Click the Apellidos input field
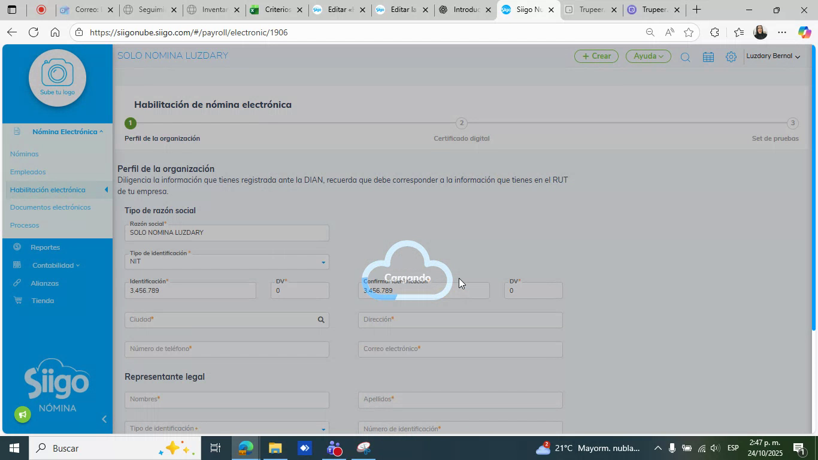This screenshot has height=460, width=818. click(460, 400)
